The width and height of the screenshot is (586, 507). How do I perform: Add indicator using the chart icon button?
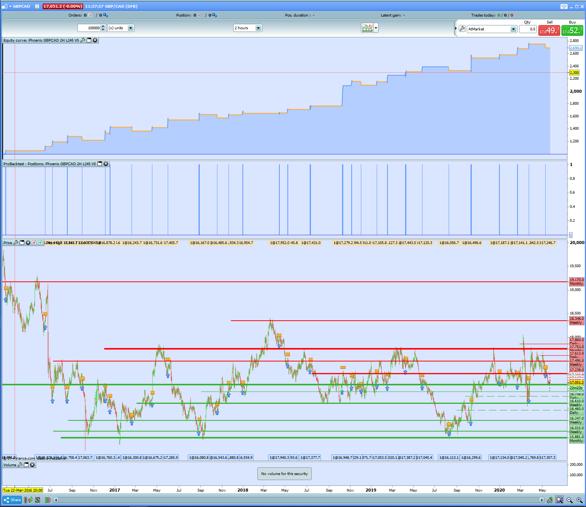pyautogui.click(x=367, y=28)
